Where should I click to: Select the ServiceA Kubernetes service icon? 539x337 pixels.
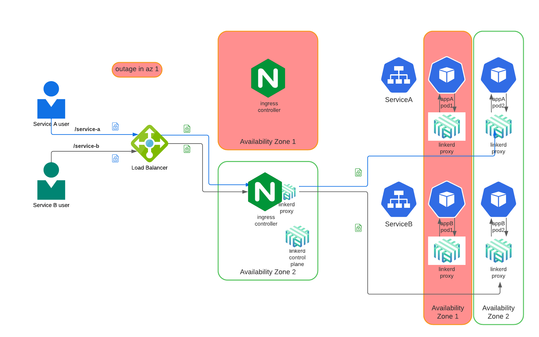399,75
